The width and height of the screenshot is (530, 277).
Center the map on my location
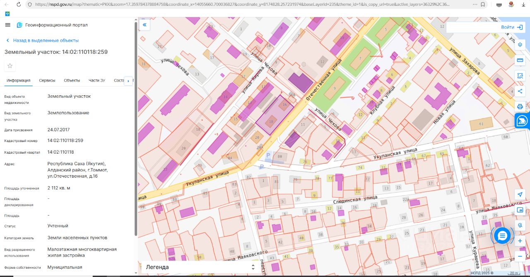pyautogui.click(x=520, y=195)
